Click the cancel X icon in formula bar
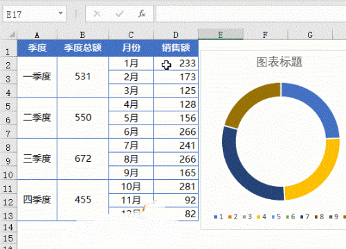This screenshot has width=346, height=249. click(97, 14)
